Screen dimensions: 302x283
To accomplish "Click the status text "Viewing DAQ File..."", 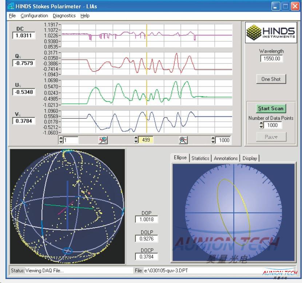I will 44,271.
